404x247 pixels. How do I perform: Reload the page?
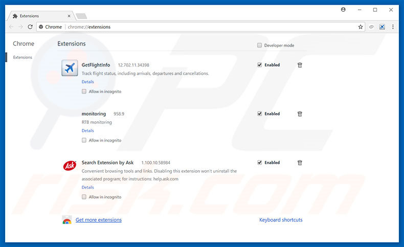pyautogui.click(x=30, y=27)
